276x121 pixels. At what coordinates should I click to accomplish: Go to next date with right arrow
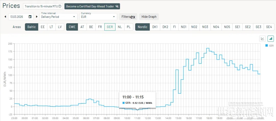pos(37,17)
